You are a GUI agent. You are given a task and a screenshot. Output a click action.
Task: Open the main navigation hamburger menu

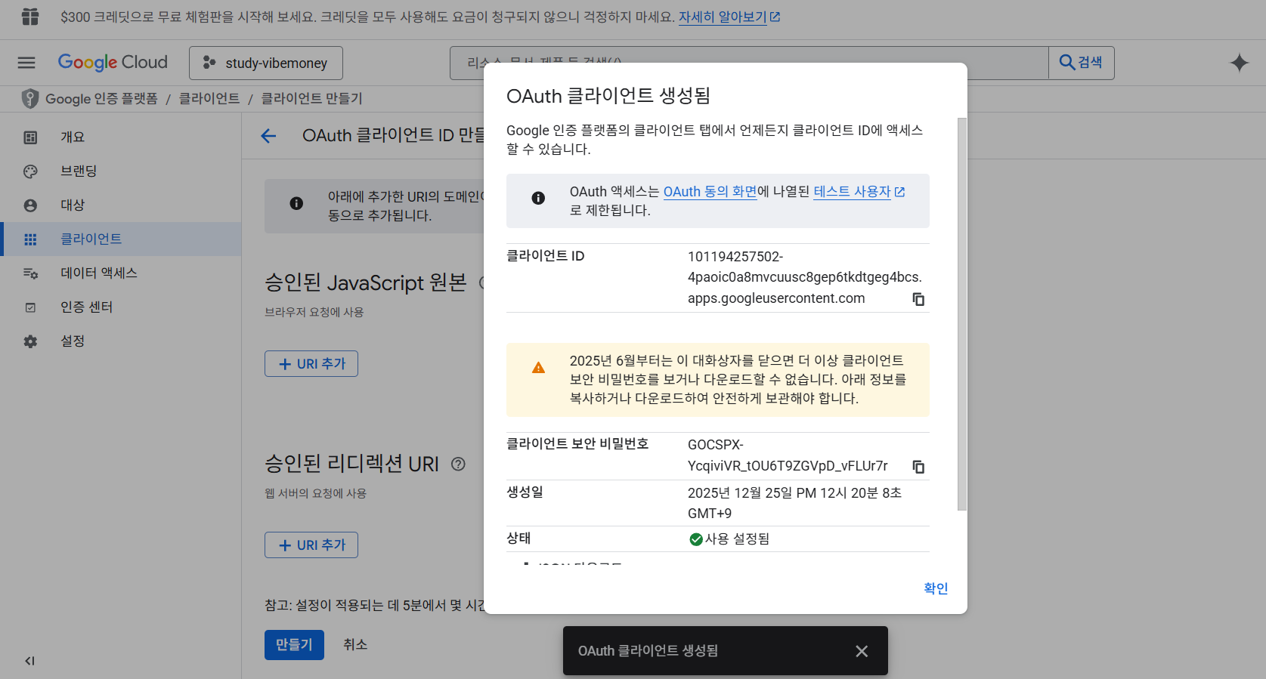pos(26,63)
